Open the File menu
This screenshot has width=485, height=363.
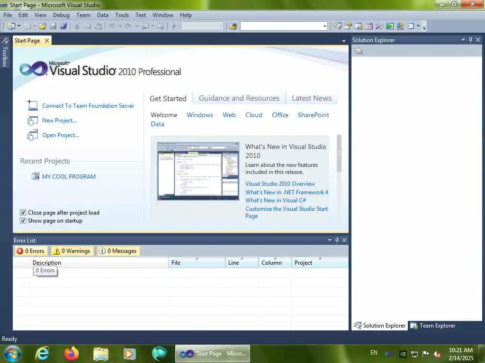tap(8, 15)
